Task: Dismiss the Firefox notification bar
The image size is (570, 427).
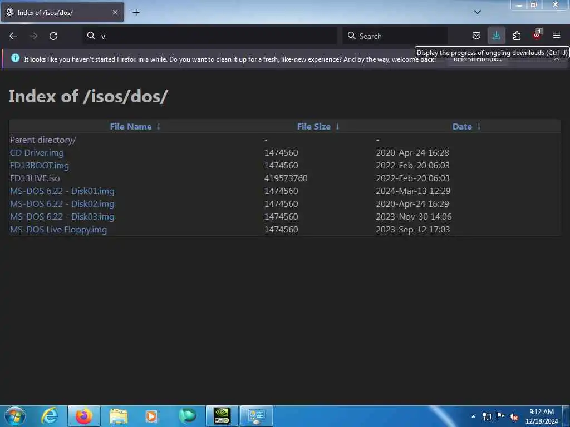Action: (557, 59)
